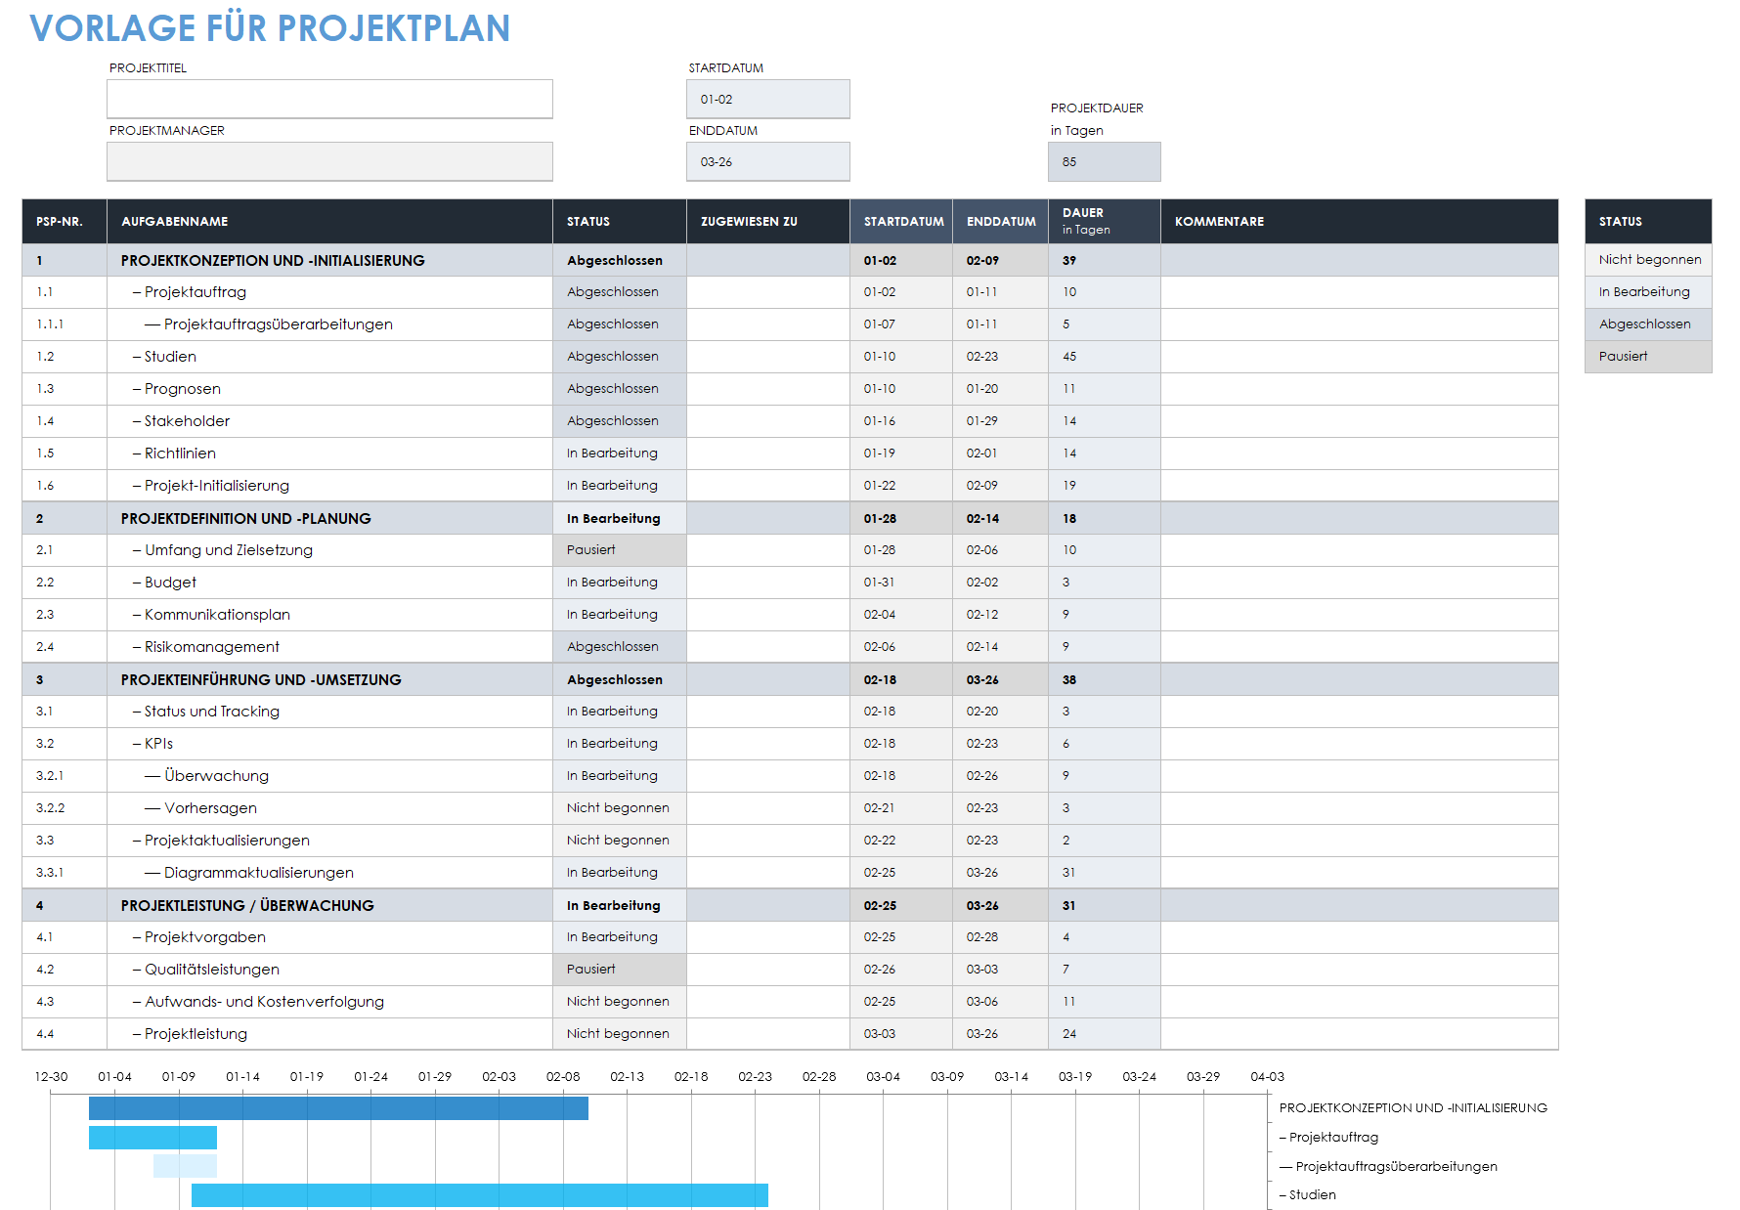Click Gantt bar for Projektauftragsüberarbeitungen
1740x1210 pixels.
click(185, 1166)
